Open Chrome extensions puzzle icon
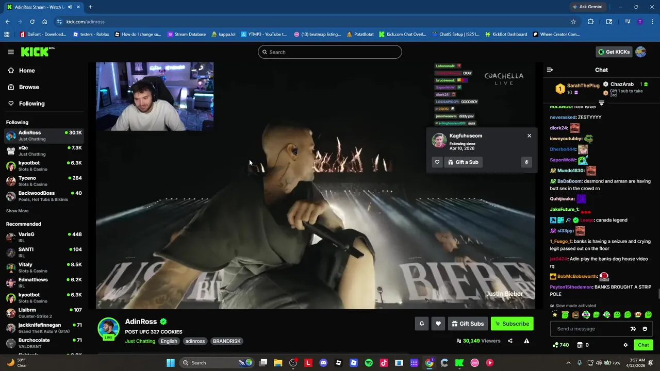The image size is (660, 371). [x=591, y=22]
